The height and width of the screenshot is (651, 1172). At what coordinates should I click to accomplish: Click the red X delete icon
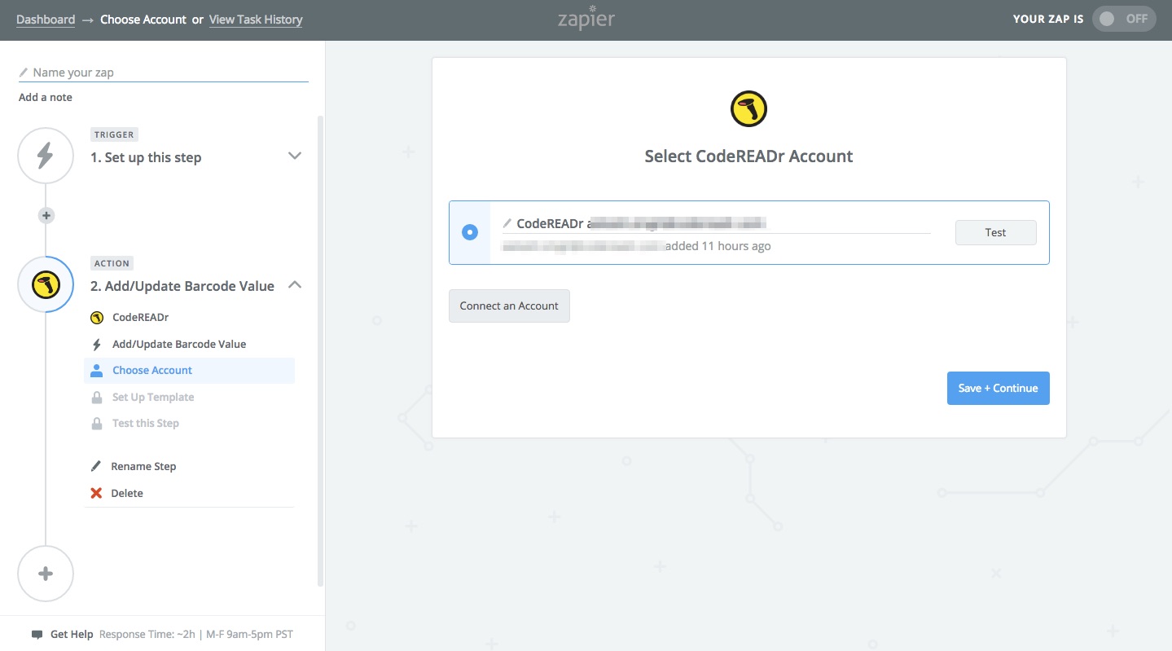(x=96, y=493)
